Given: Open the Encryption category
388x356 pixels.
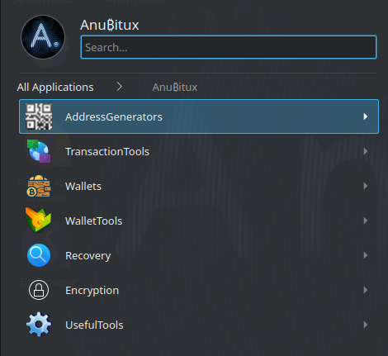Looking at the screenshot, I should pyautogui.click(x=199, y=290).
